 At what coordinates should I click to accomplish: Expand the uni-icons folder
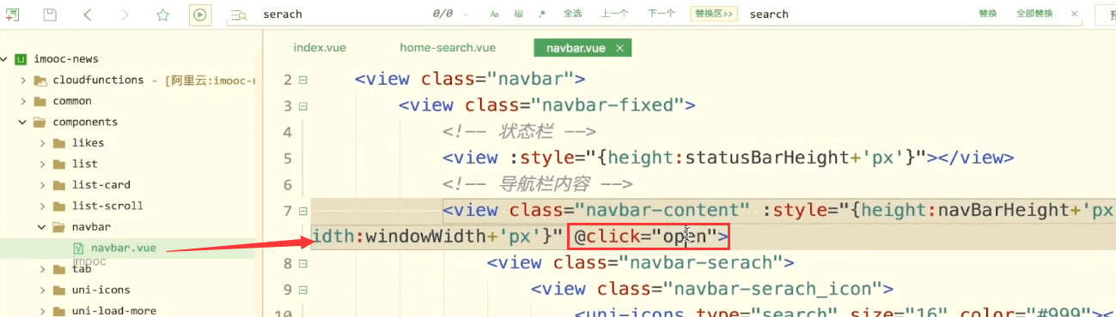42,290
